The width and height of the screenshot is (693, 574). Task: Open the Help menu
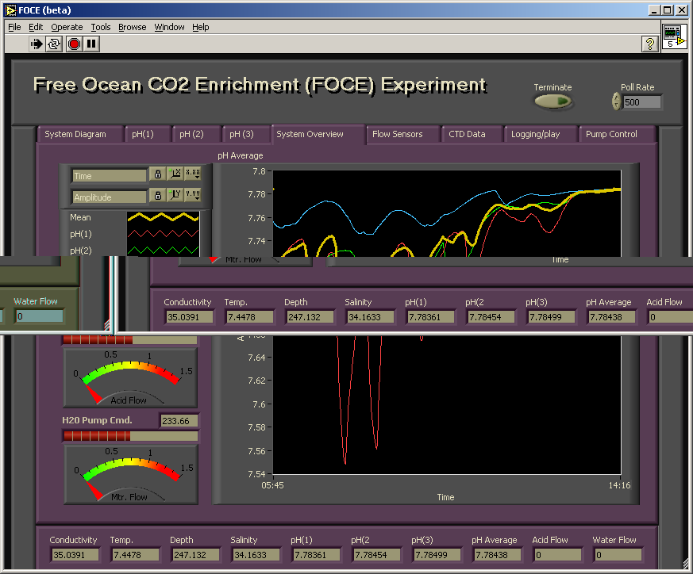(200, 27)
